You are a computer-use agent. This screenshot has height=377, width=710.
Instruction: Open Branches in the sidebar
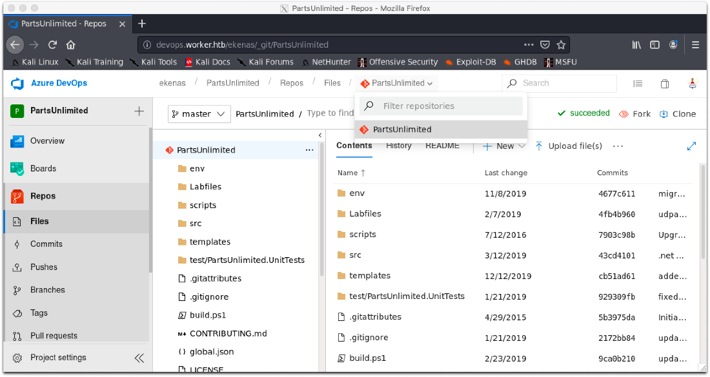pyautogui.click(x=77, y=290)
